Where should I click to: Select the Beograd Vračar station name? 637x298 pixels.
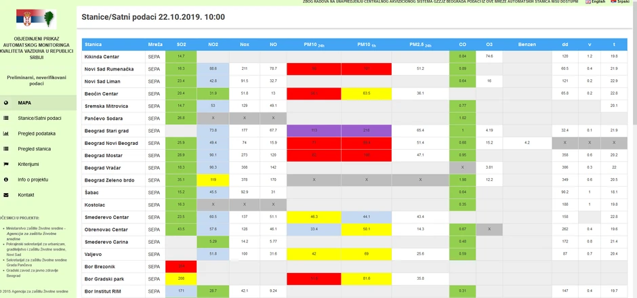pyautogui.click(x=102, y=168)
